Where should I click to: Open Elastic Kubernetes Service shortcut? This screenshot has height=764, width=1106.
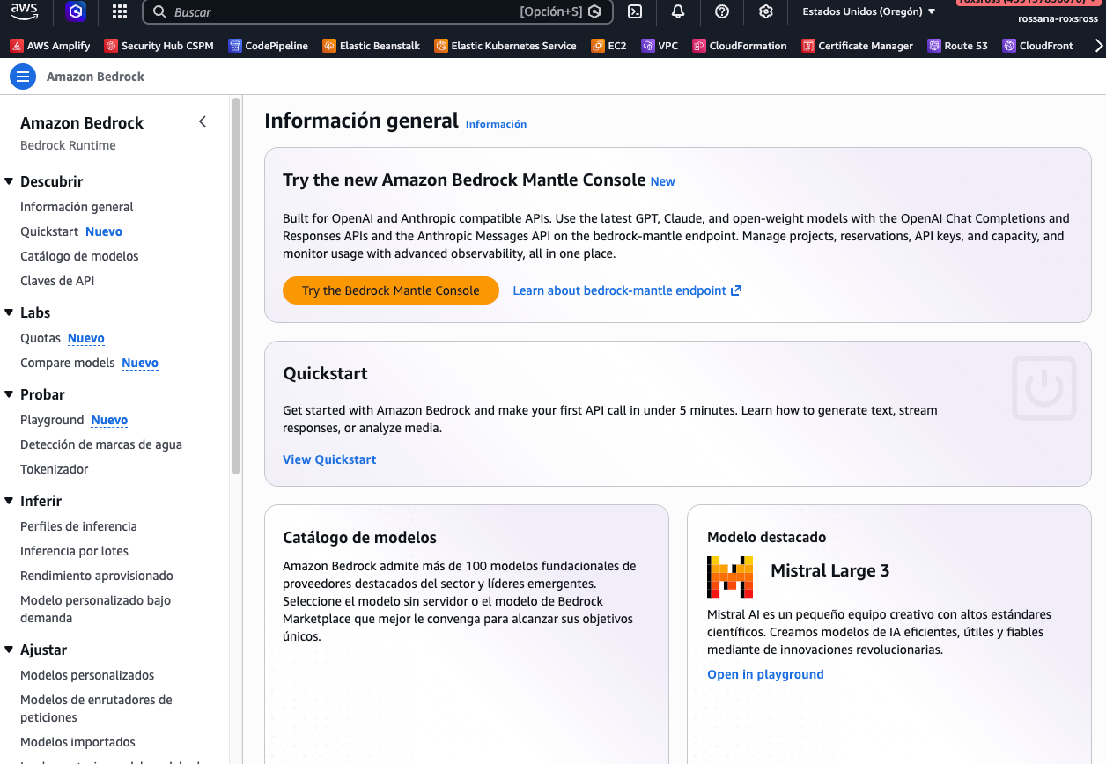505,46
